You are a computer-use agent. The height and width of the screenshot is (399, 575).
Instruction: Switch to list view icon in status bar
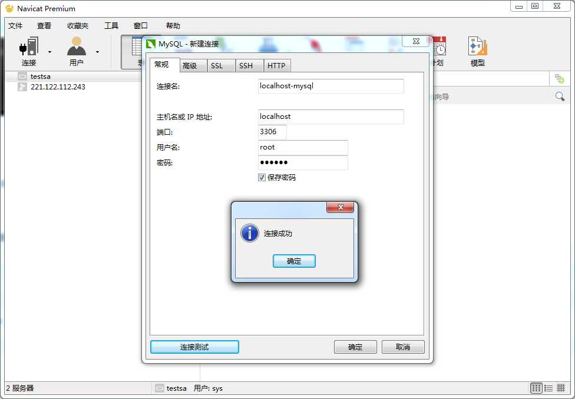pos(548,388)
